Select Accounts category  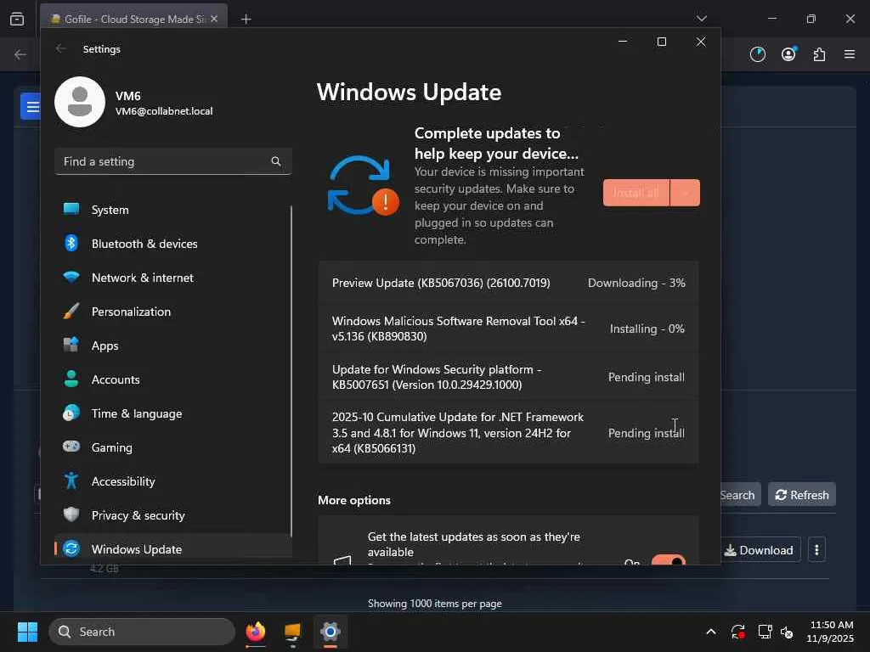(173, 379)
